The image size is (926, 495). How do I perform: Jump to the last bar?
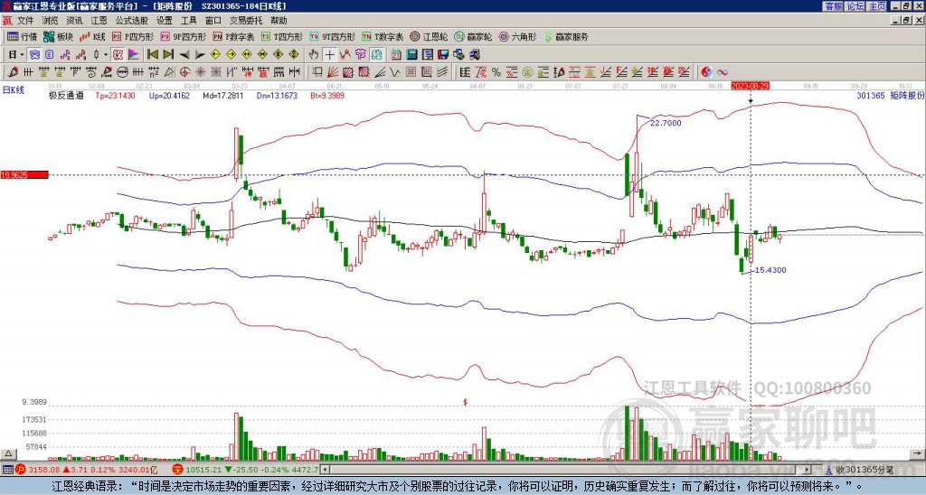tap(168, 55)
